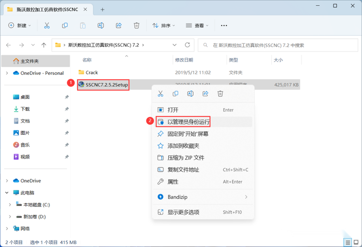The height and width of the screenshot is (247, 362).
Task: Click the Copy icon in the context menu
Action: tap(175, 93)
